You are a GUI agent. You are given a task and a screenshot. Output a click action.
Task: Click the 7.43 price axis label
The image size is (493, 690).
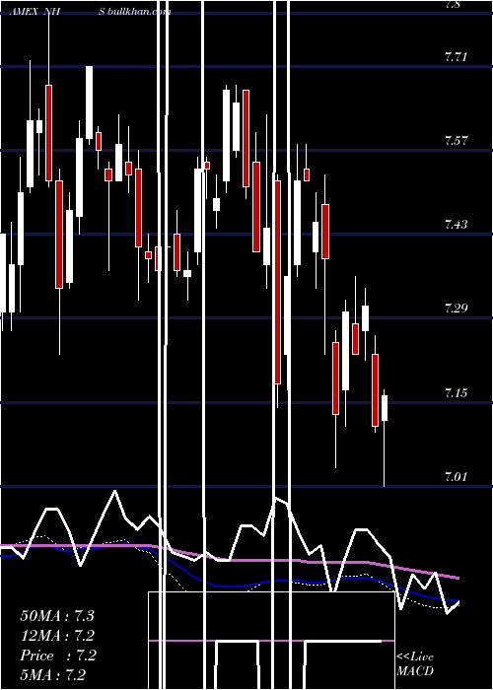click(x=456, y=225)
